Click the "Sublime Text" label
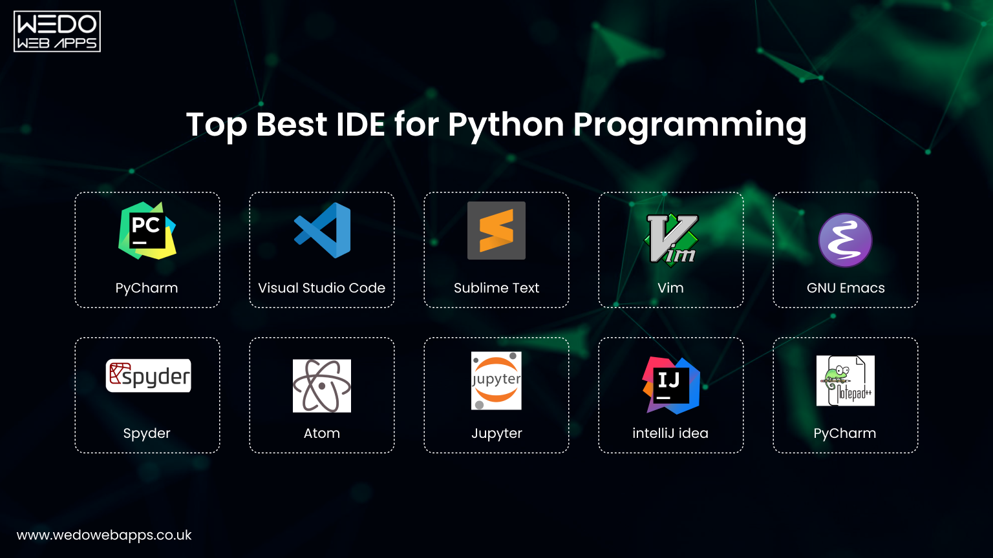This screenshot has width=993, height=558. (x=496, y=288)
